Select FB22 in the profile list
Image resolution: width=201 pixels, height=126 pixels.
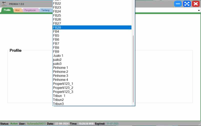(x=92, y=3)
